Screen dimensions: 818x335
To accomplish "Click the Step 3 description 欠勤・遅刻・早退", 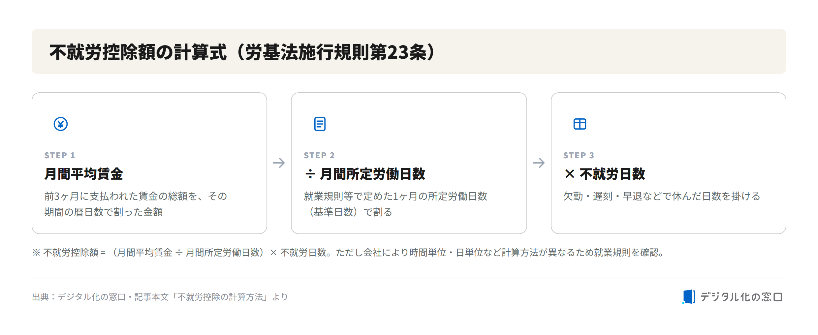I will [662, 196].
